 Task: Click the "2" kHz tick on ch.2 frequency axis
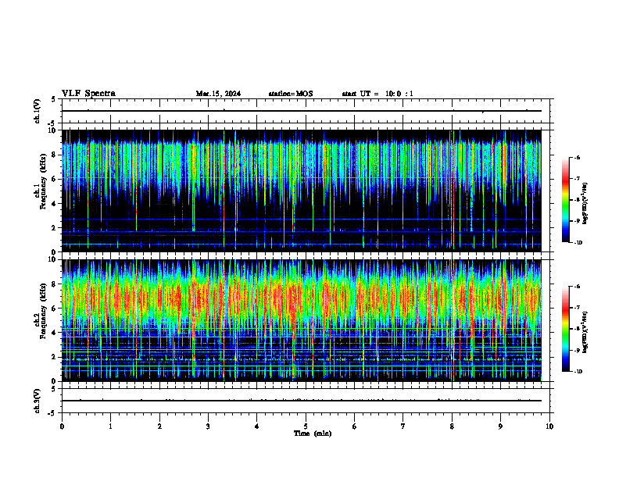[54, 357]
